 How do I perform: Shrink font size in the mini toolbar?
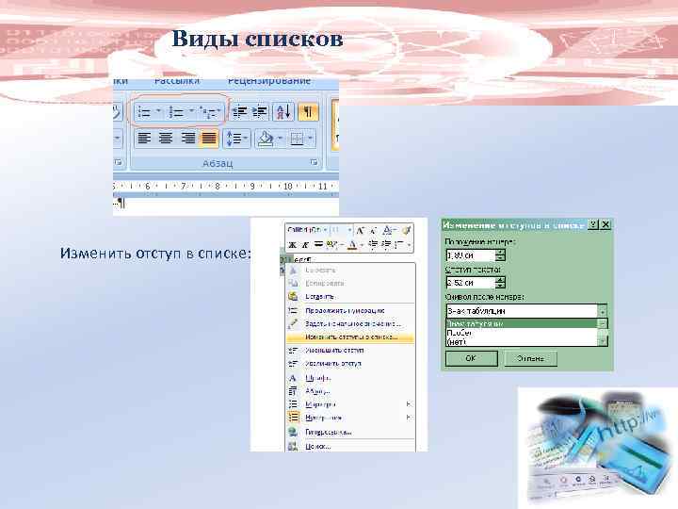pyautogui.click(x=373, y=230)
